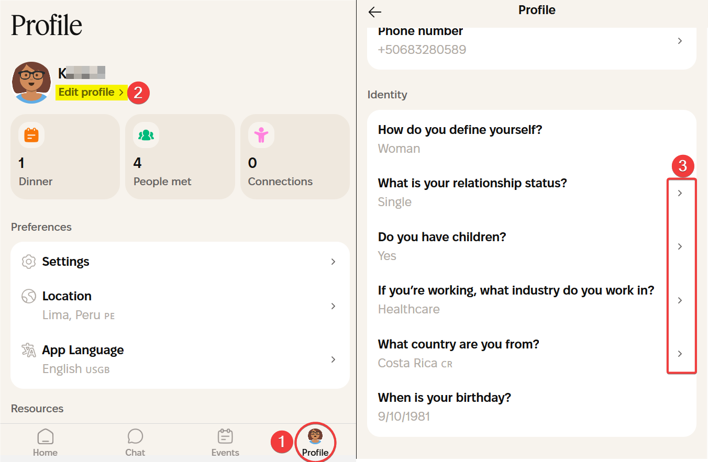
Task: Expand the relationship status chevron
Action: tap(680, 193)
